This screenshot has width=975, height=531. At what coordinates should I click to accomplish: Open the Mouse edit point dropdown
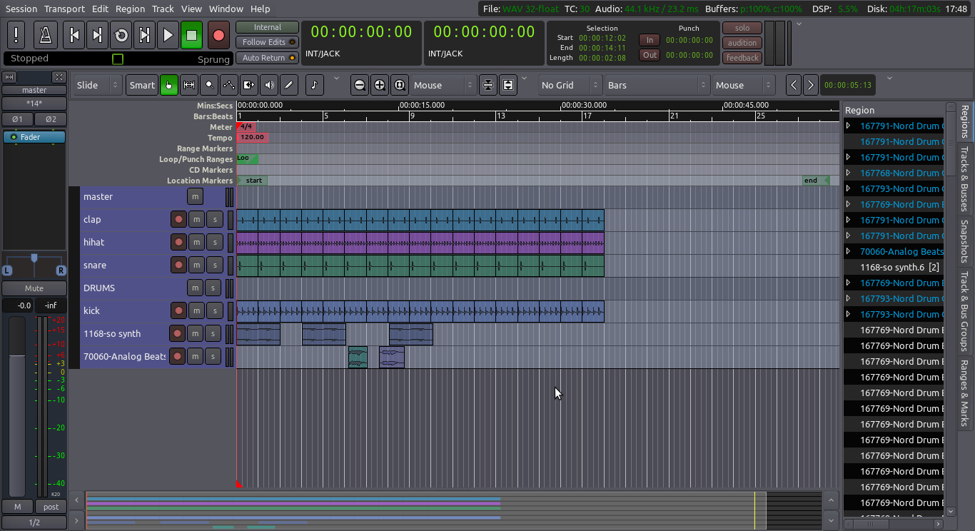pos(744,85)
